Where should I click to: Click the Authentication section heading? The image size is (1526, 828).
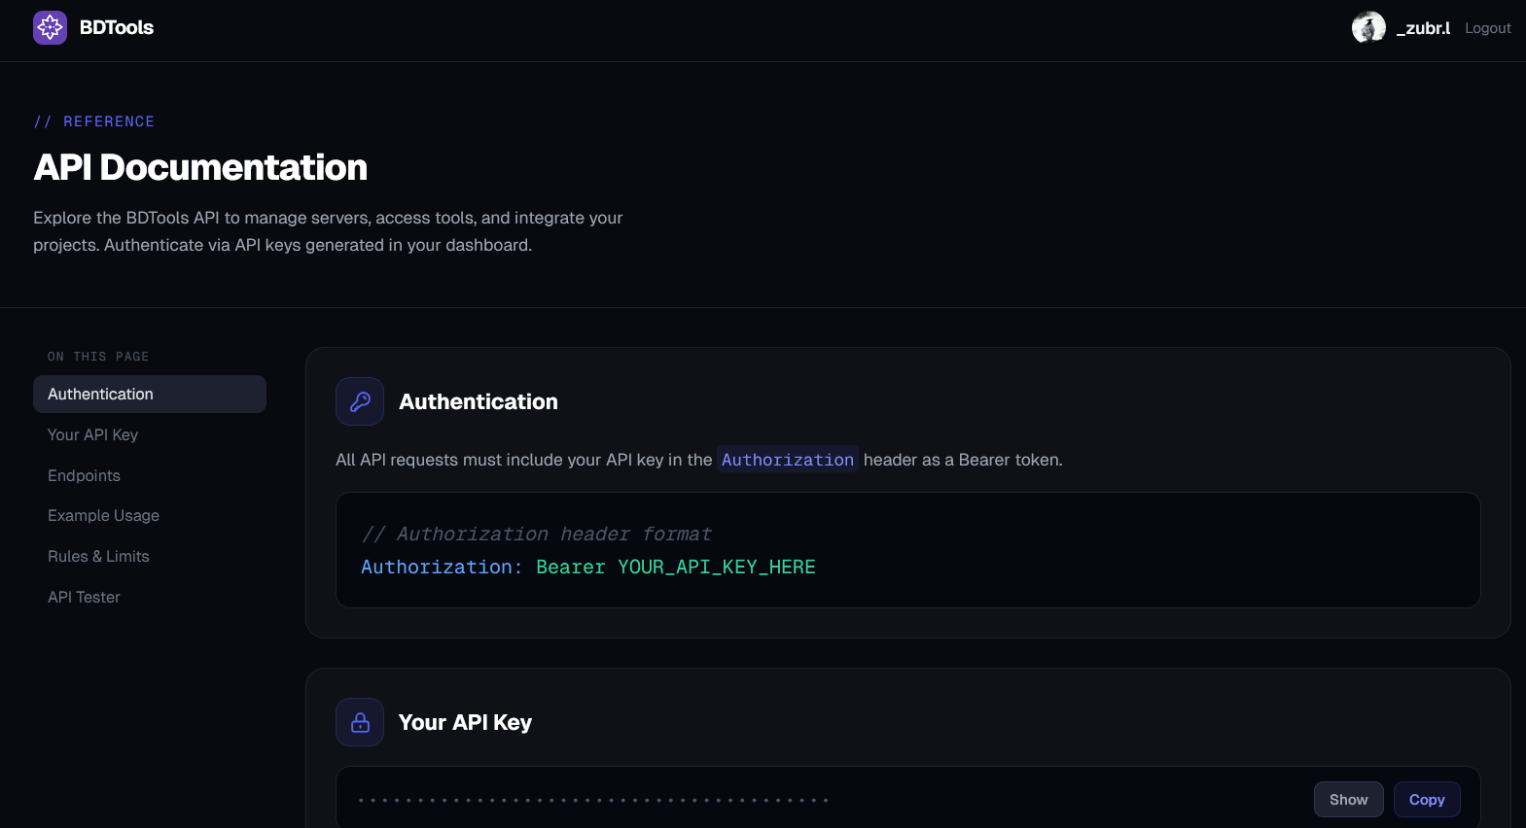[479, 401]
